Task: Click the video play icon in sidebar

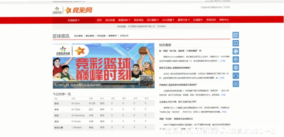Action: pyautogui.click(x=236, y=43)
